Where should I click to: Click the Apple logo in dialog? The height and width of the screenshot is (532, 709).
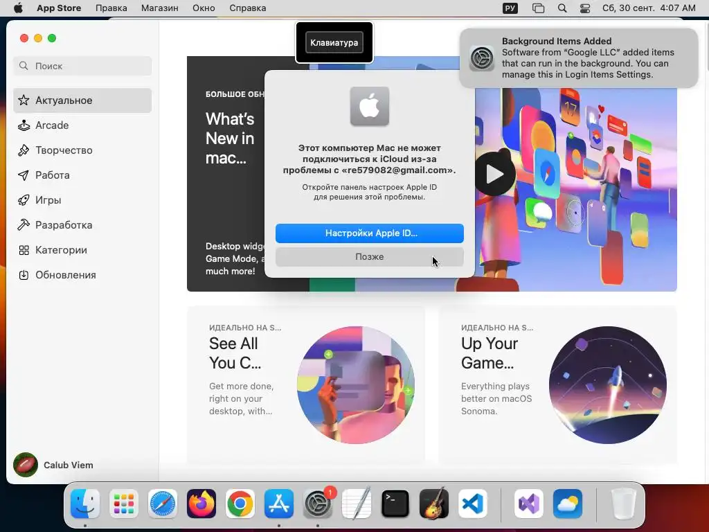(x=370, y=106)
